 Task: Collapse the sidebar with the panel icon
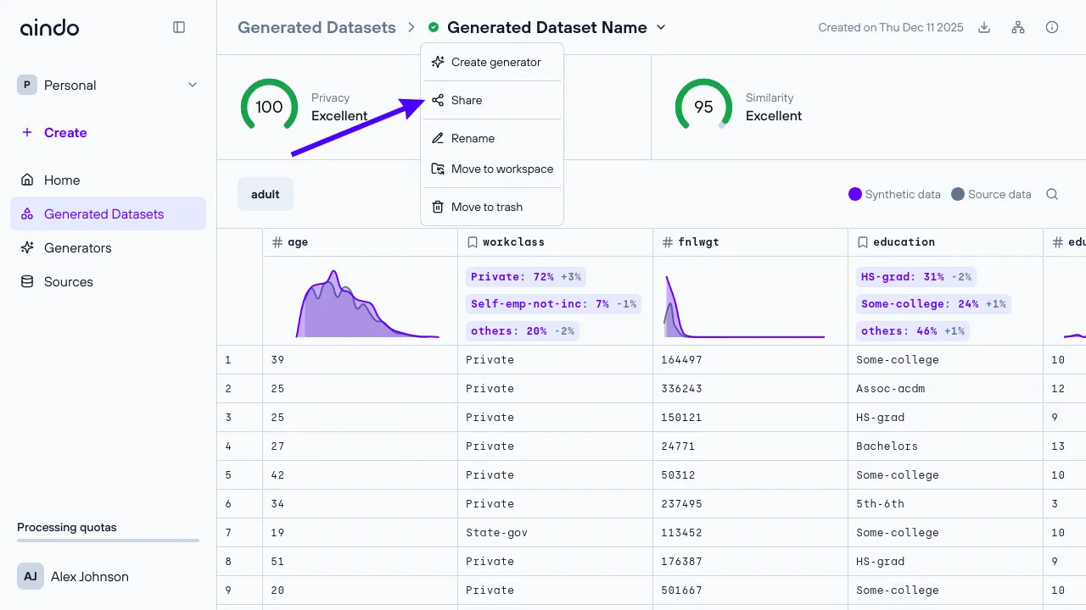(179, 26)
